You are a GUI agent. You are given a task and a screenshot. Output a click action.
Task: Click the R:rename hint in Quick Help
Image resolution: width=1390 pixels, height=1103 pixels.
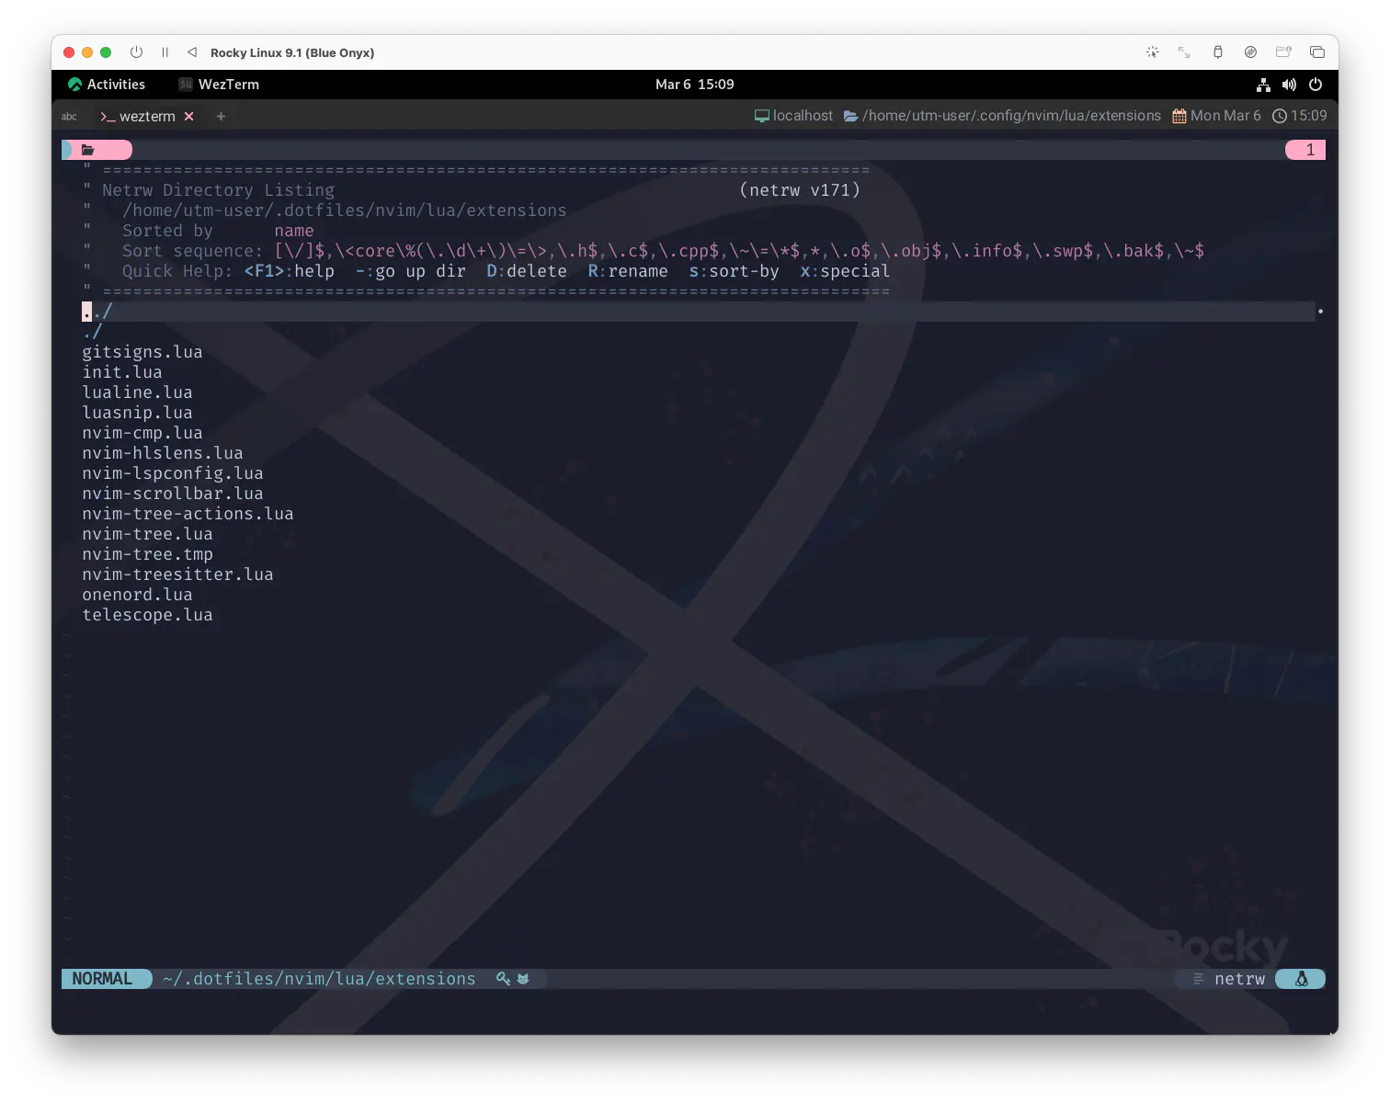[628, 271]
